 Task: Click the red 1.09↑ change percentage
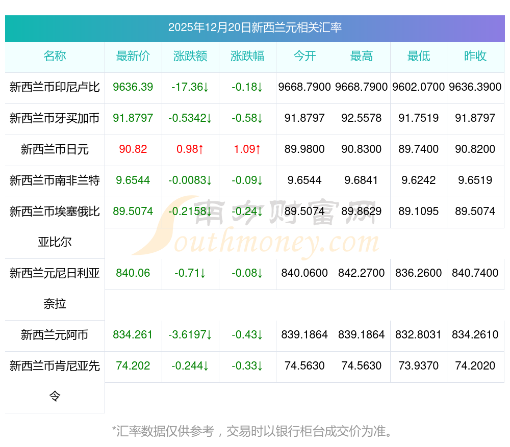click(x=247, y=149)
